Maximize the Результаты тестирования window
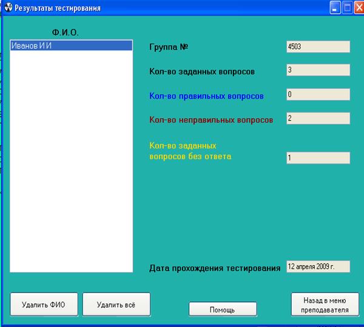364x327 pixels. pyautogui.click(x=347, y=8)
